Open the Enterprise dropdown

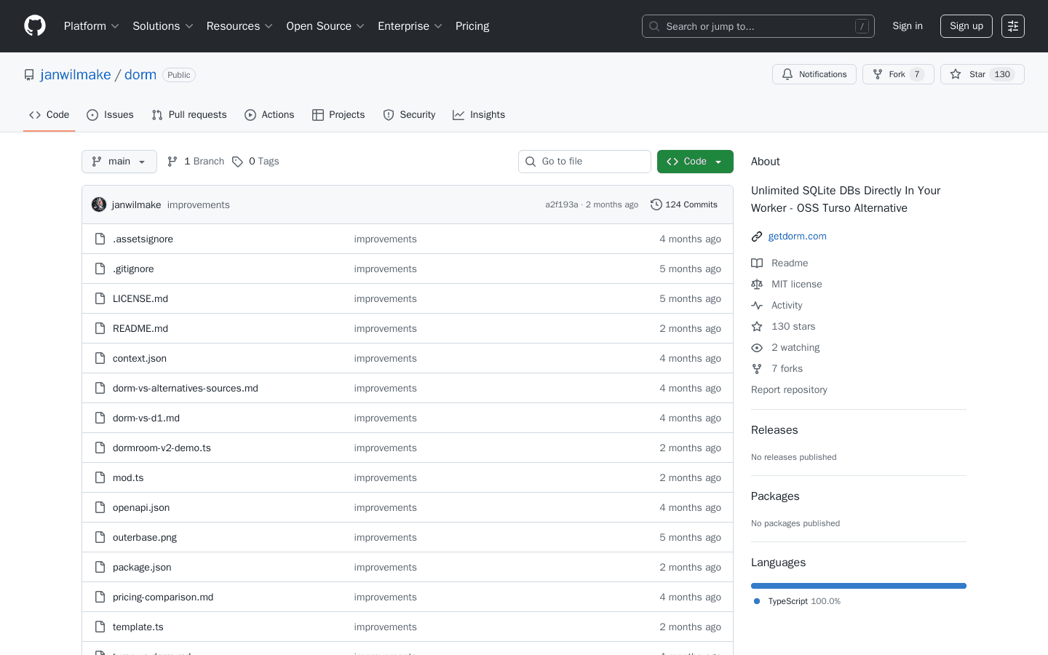click(x=410, y=26)
